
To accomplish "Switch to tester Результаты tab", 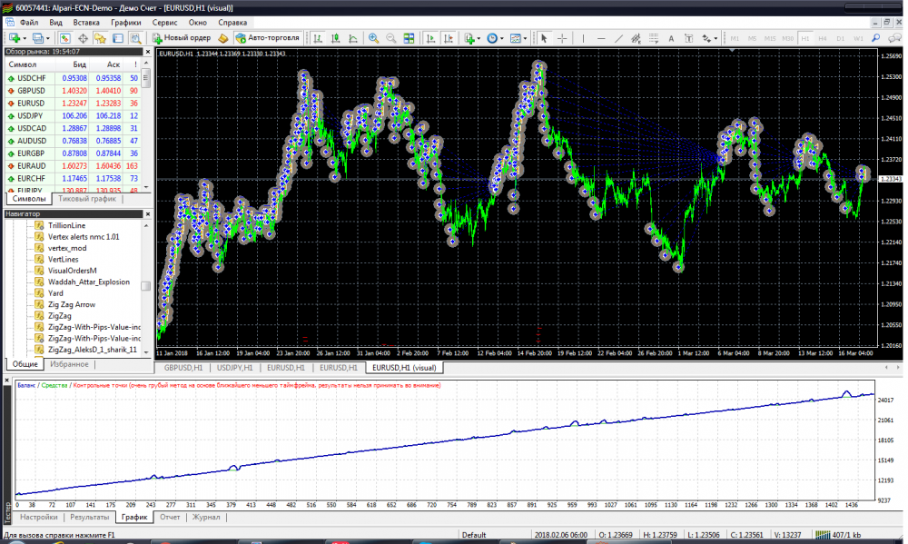I will click(x=89, y=518).
